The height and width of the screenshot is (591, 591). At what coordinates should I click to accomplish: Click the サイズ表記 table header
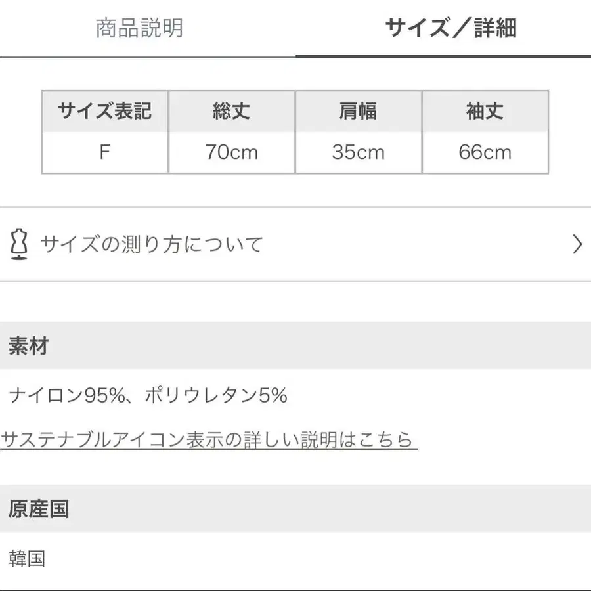[105, 112]
